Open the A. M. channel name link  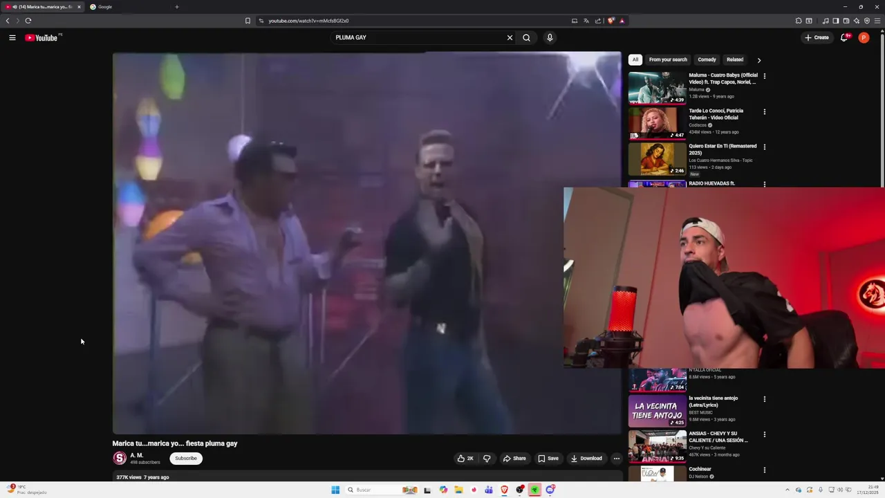pos(137,456)
